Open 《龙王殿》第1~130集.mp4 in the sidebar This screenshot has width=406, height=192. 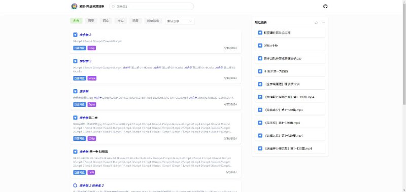[290, 123]
